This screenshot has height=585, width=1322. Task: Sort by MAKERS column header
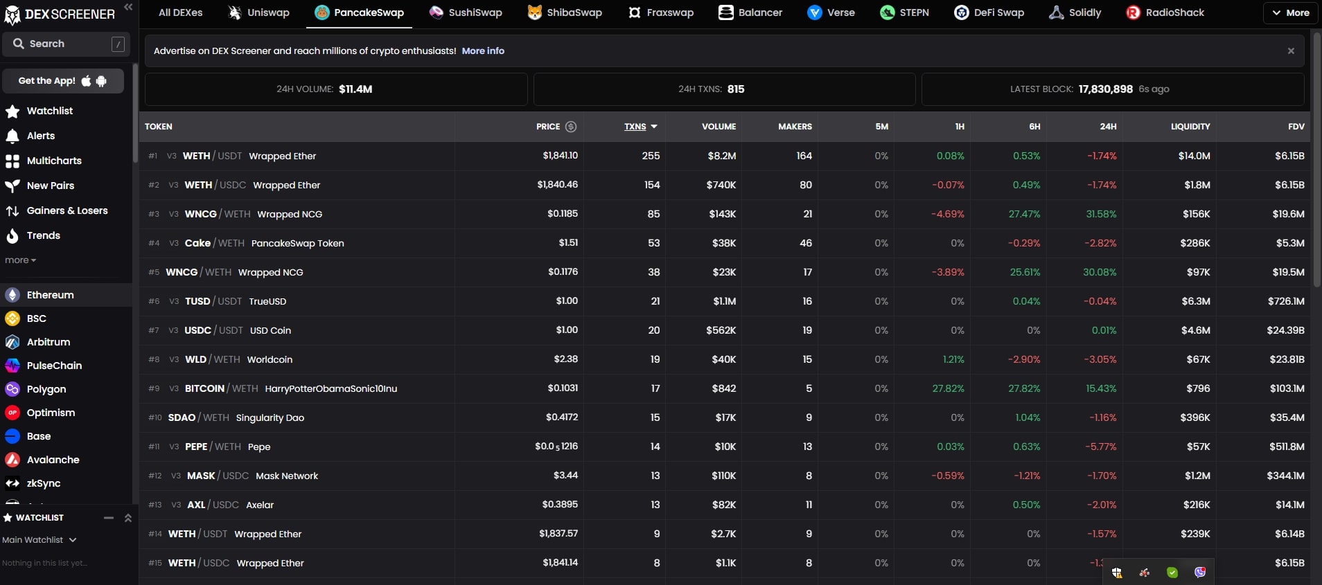coord(795,127)
